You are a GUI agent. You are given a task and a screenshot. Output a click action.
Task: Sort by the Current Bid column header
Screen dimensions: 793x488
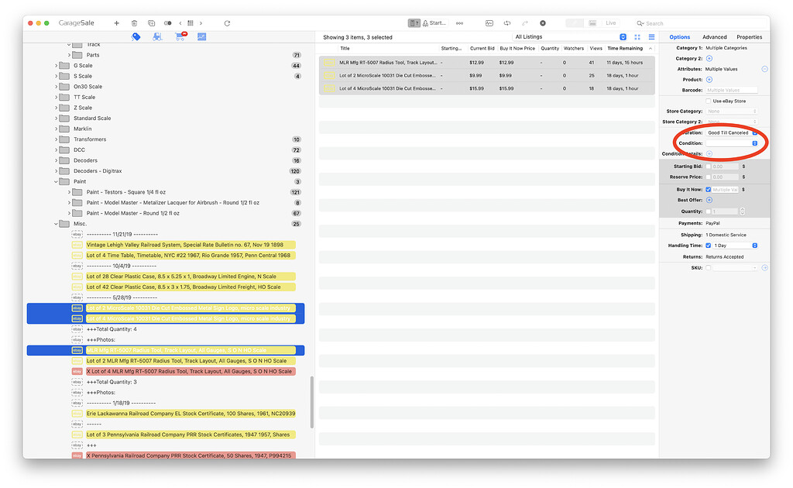pyautogui.click(x=482, y=49)
